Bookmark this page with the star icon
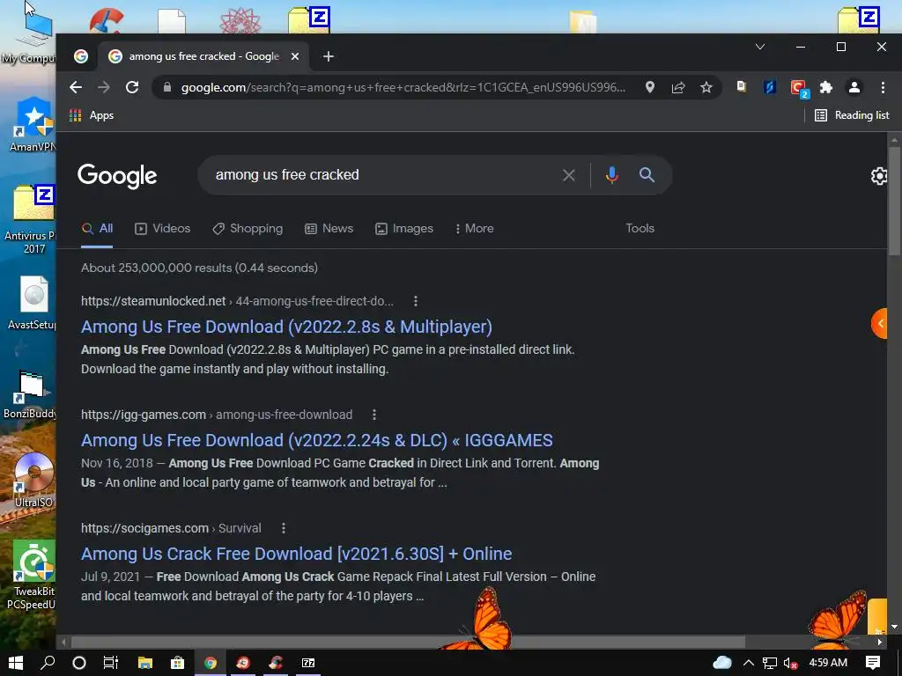Image resolution: width=902 pixels, height=676 pixels. click(x=706, y=87)
